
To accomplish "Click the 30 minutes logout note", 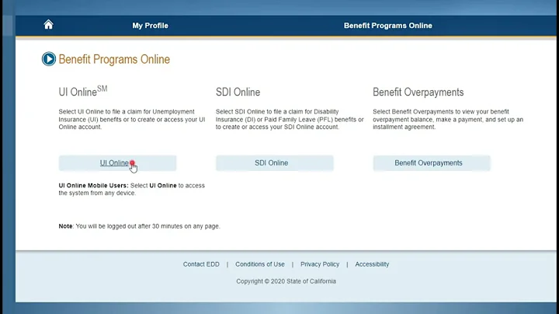I will point(139,226).
